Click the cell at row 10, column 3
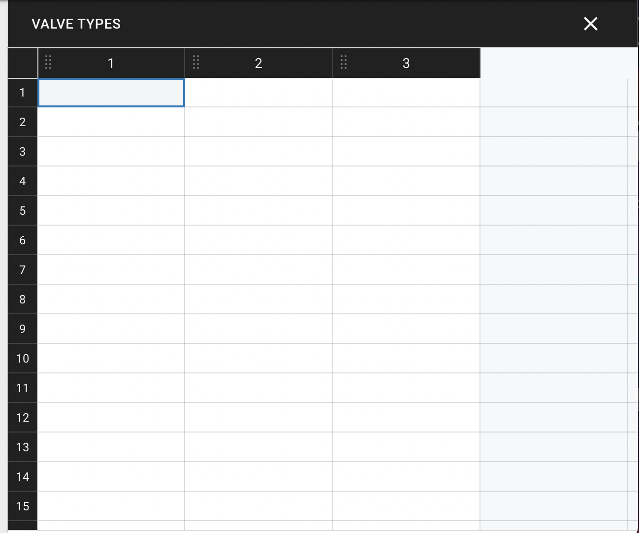Image resolution: width=639 pixels, height=533 pixels. [406, 358]
